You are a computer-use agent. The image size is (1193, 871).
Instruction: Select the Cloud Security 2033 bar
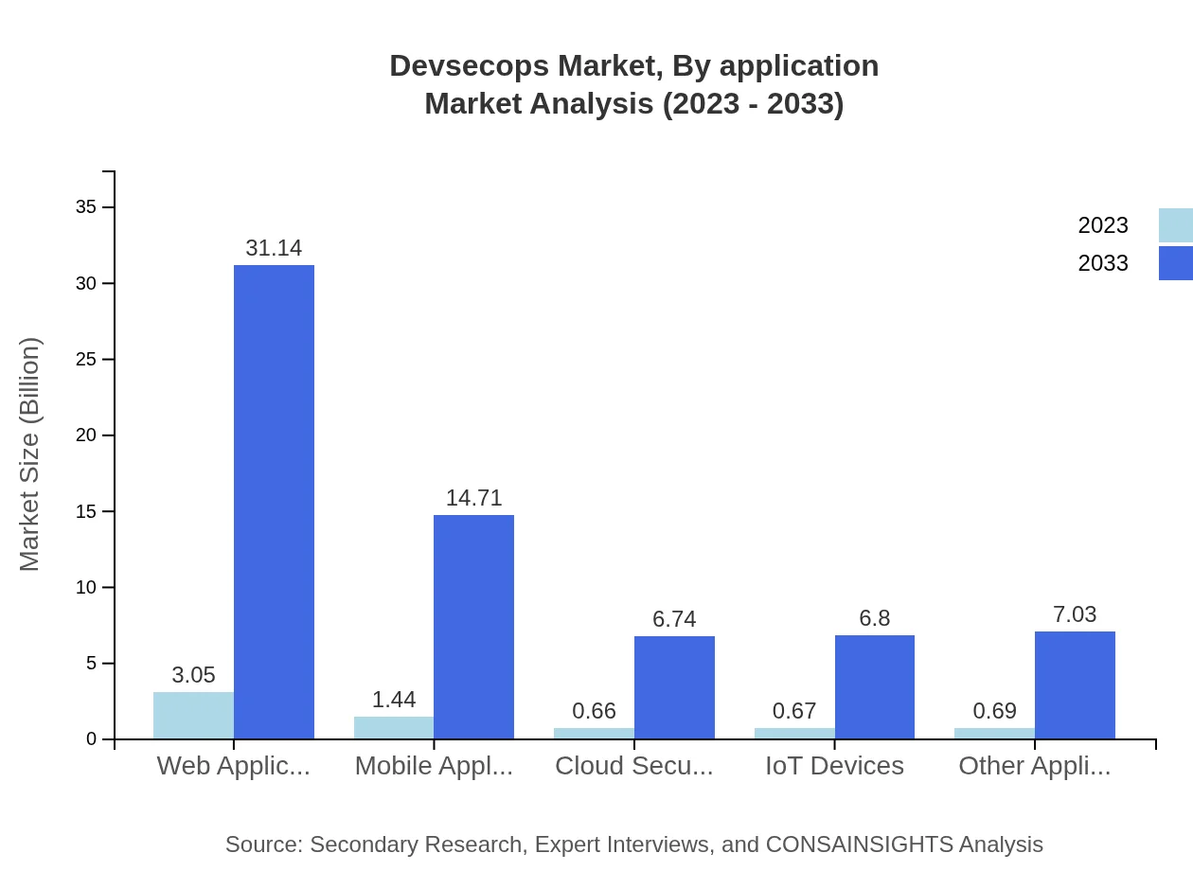pyautogui.click(x=674, y=686)
